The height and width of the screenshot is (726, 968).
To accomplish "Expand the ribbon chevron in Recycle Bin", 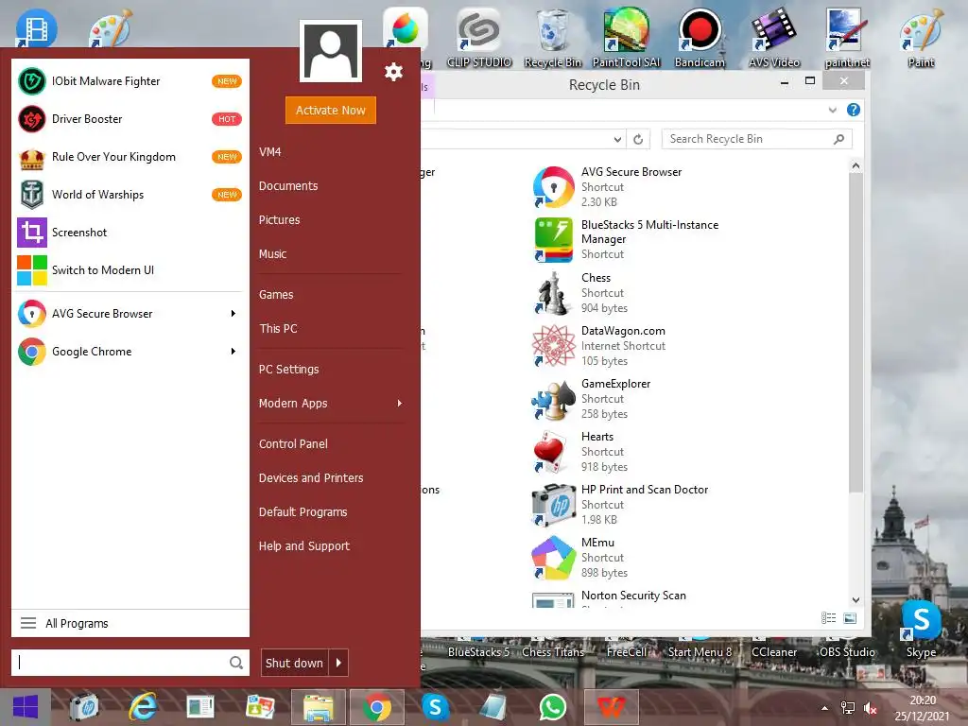I will pyautogui.click(x=832, y=110).
